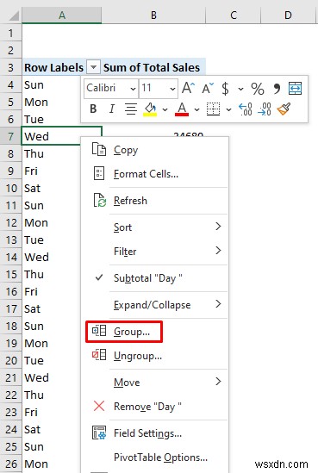
Task: Choose Remove "Day" menu item
Action: click(154, 407)
